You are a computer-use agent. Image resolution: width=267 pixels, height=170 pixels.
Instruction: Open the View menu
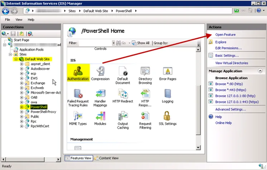(x=19, y=20)
